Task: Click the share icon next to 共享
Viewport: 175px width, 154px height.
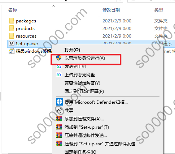Action: pyautogui.click(x=59, y=110)
